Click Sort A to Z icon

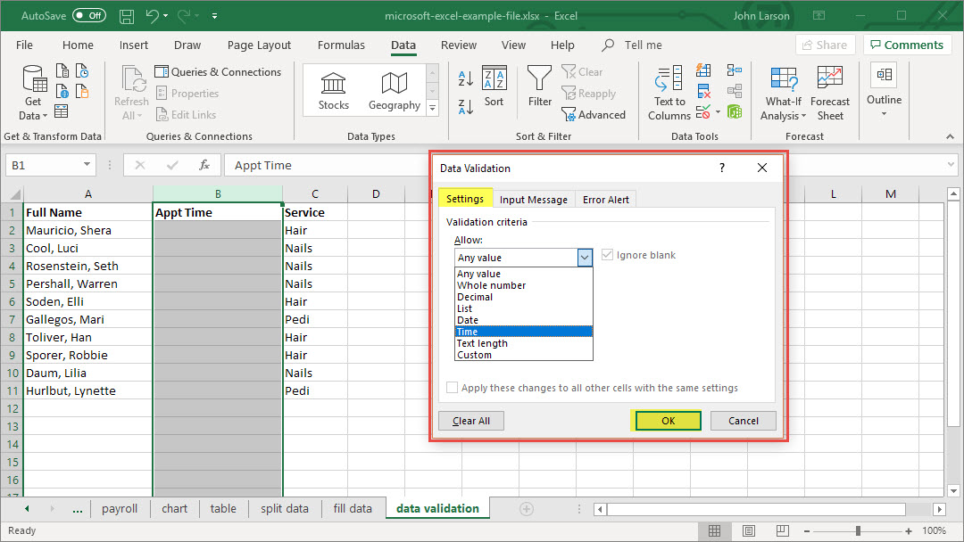pyautogui.click(x=465, y=79)
